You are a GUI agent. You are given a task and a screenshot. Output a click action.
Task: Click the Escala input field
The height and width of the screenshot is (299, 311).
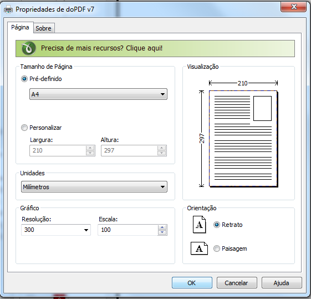point(128,230)
